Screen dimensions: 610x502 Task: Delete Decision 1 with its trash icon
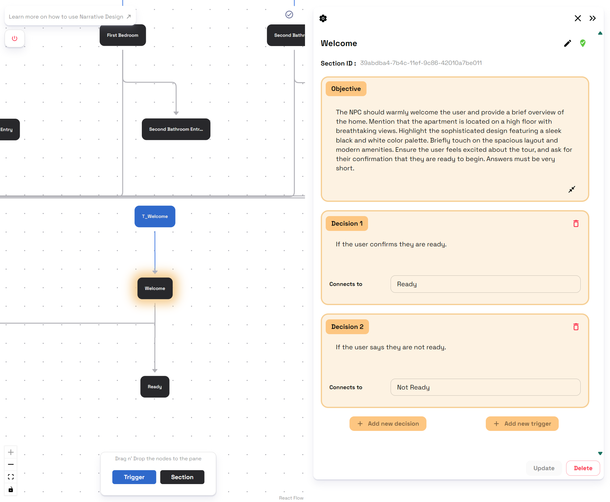[576, 223]
